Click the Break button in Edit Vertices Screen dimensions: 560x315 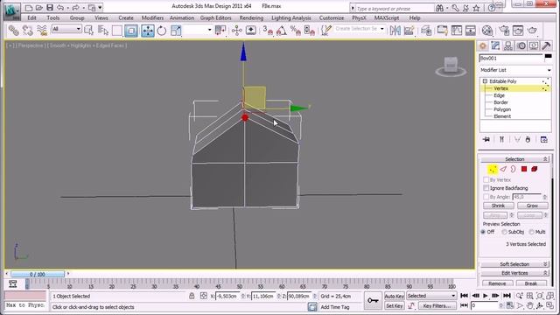[531, 283]
